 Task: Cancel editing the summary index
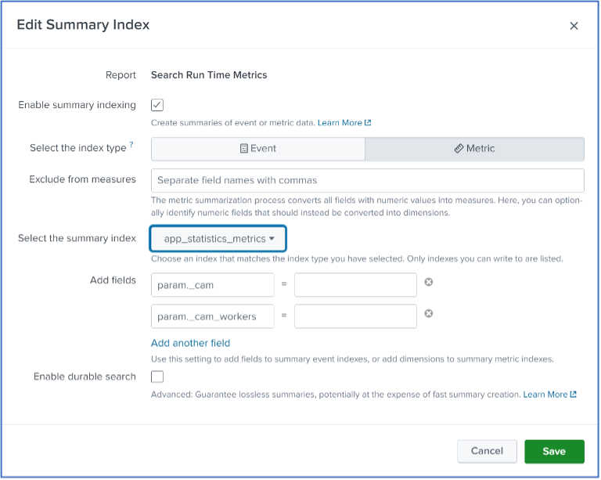coord(487,451)
